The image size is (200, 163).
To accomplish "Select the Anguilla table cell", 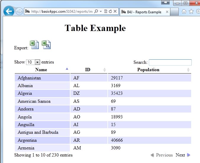I will click(x=42, y=125).
